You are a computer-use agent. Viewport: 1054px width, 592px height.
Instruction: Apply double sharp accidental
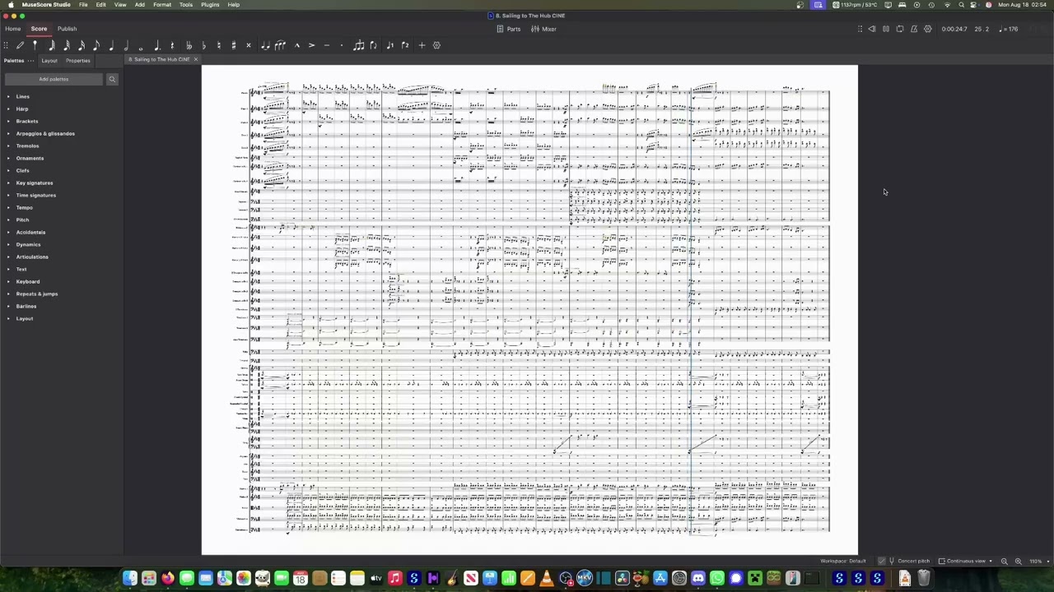coord(249,45)
